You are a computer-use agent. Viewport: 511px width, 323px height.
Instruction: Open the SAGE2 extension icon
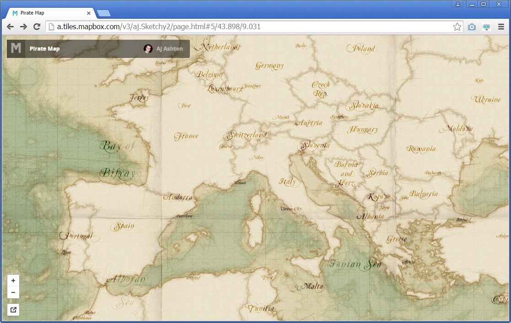[486, 27]
